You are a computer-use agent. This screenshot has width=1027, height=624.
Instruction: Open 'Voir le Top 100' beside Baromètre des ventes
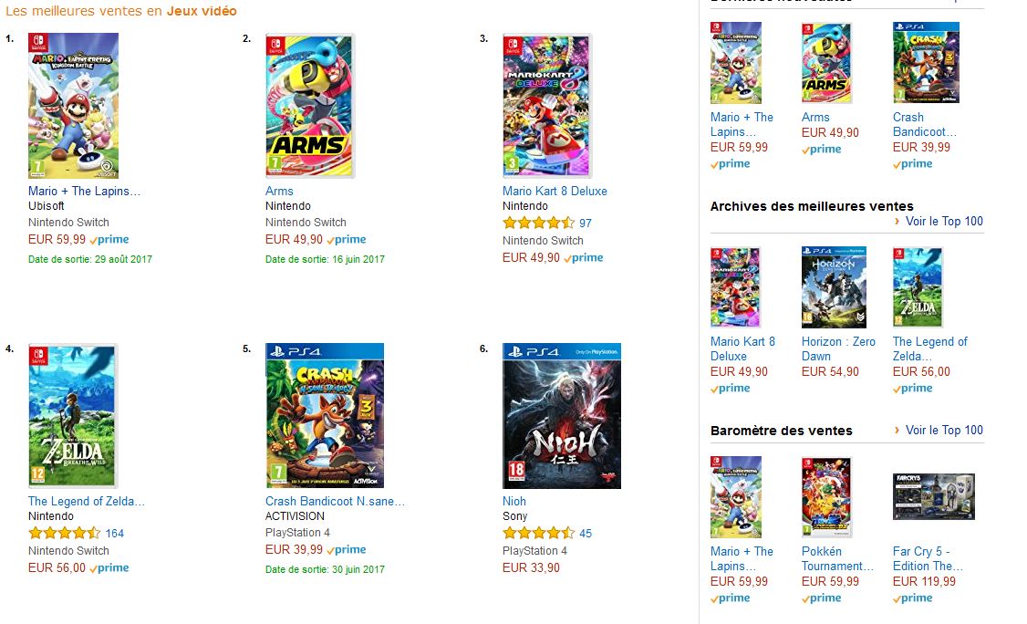coord(944,430)
